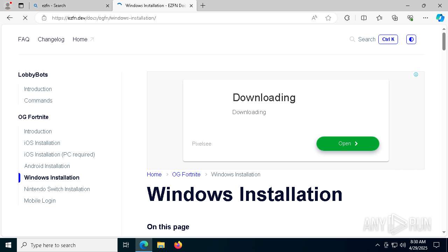The width and height of the screenshot is (448, 252).
Task: Select the Windows Installation browser tab
Action: (x=154, y=6)
